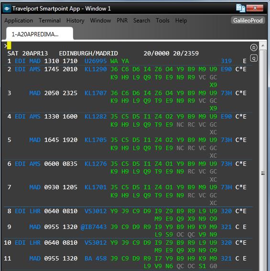Close the Smartpoint window with red X

tap(255, 8)
